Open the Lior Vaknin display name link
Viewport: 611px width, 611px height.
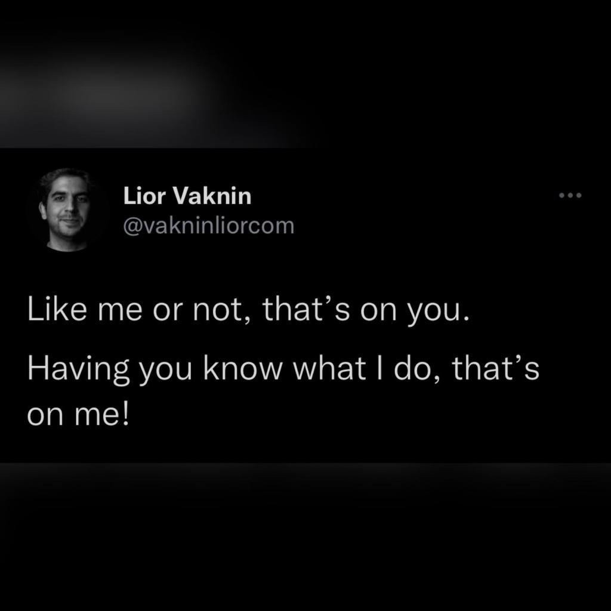187,196
